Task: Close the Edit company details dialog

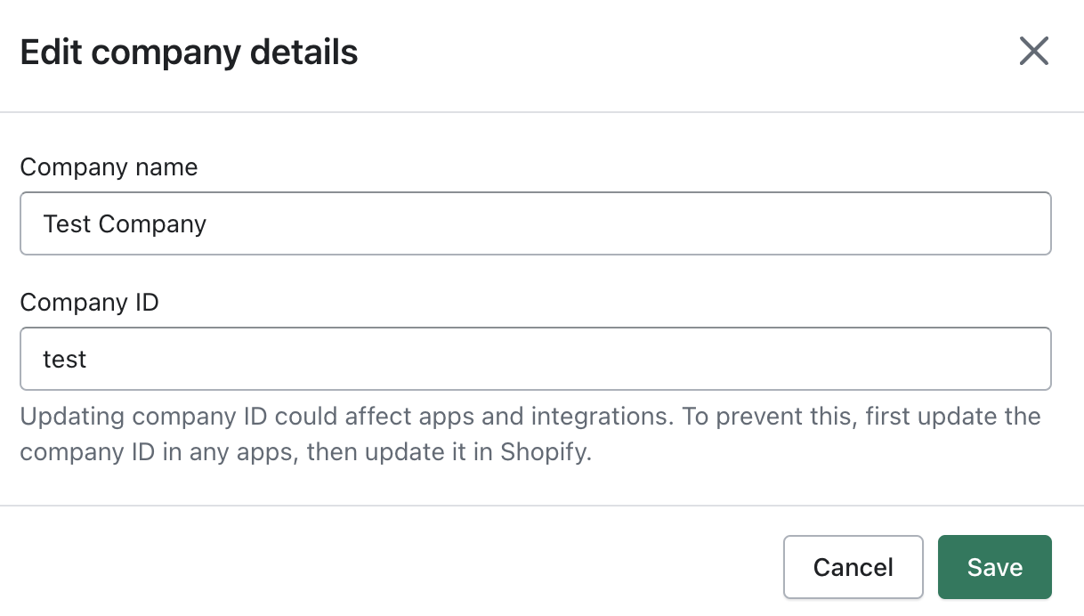Action: (x=1033, y=52)
